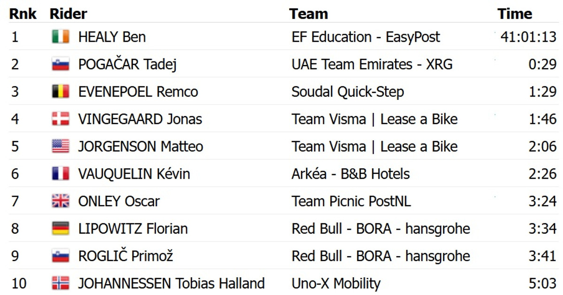Click UK flag beside ONLEY Oscar
The image size is (563, 295).
point(61,201)
